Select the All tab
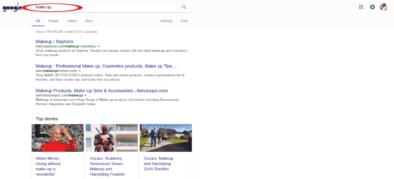394x179 pixels. point(38,21)
